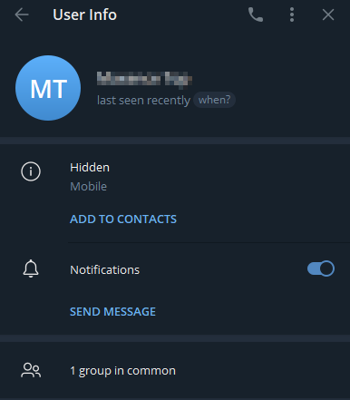This screenshot has height=400, width=350.
Task: Click the last seen recently status
Action: tap(143, 101)
